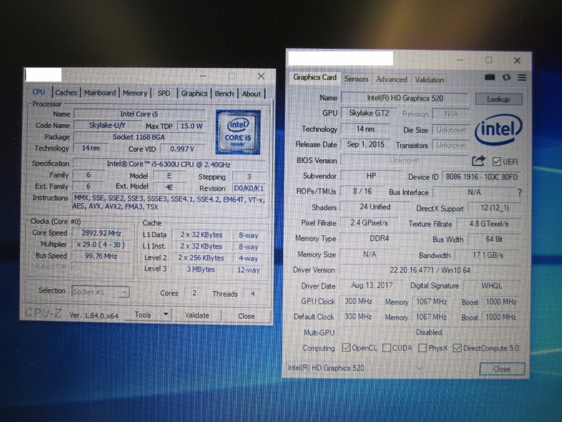The width and height of the screenshot is (562, 422).
Task: Click the Core Speed value 2892.92 MHz
Action: pyautogui.click(x=102, y=233)
